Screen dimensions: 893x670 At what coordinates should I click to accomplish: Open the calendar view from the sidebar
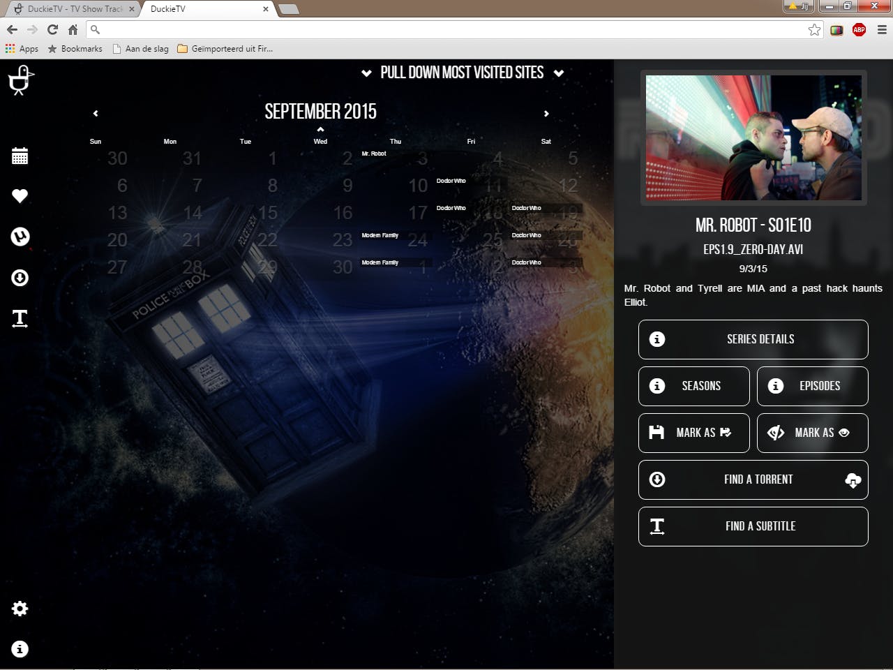[x=20, y=156]
